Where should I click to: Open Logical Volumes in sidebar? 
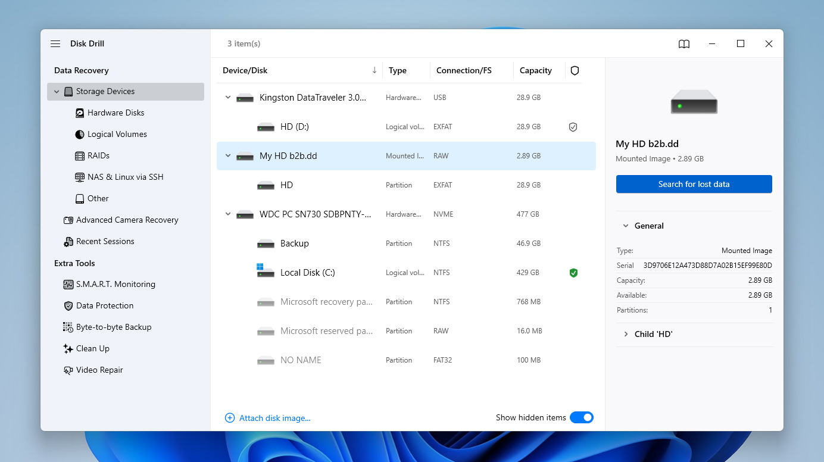[x=117, y=135]
